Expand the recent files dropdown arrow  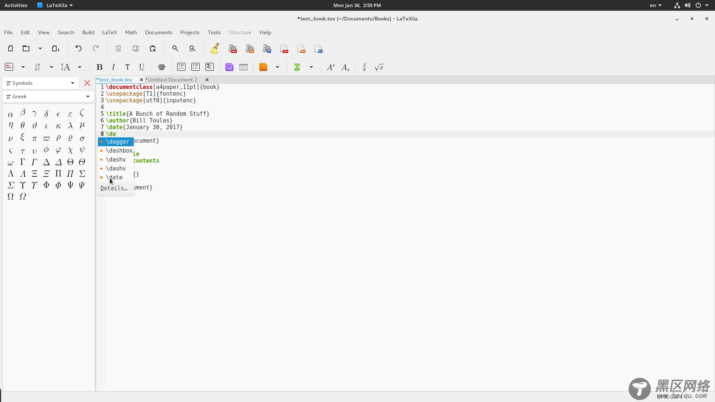[x=40, y=48]
